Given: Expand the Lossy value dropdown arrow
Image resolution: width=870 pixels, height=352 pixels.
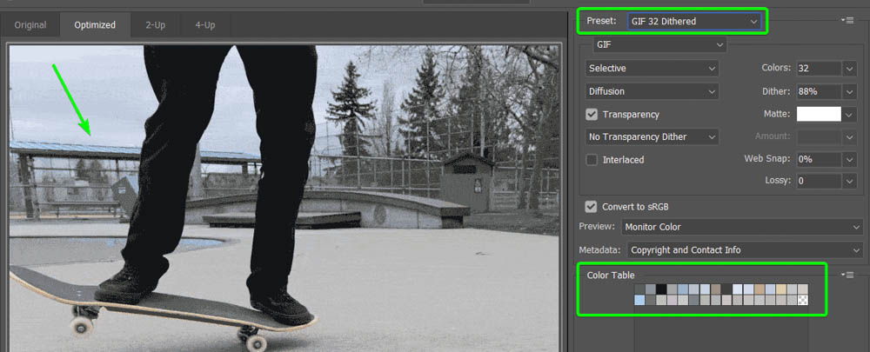Looking at the screenshot, I should (x=849, y=181).
